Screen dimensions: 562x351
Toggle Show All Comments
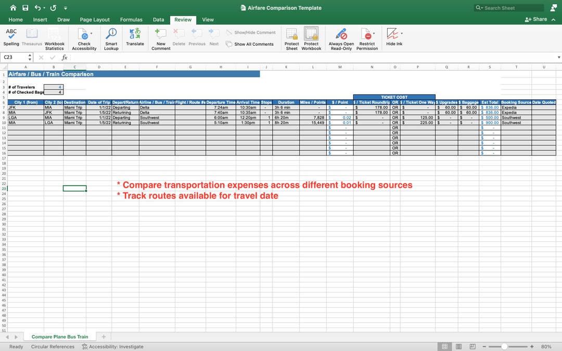(x=250, y=44)
